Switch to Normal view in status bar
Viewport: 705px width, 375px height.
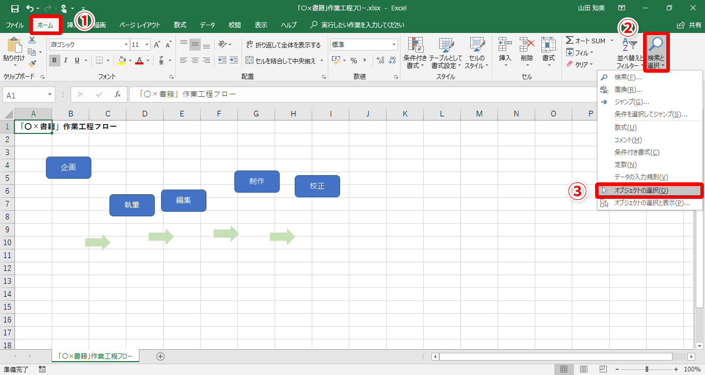(564, 369)
